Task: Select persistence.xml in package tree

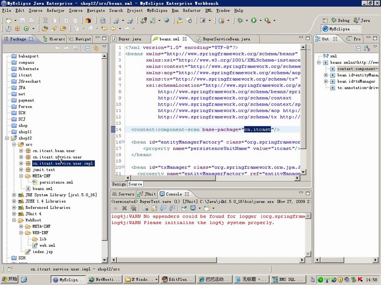Action: [x=56, y=182]
